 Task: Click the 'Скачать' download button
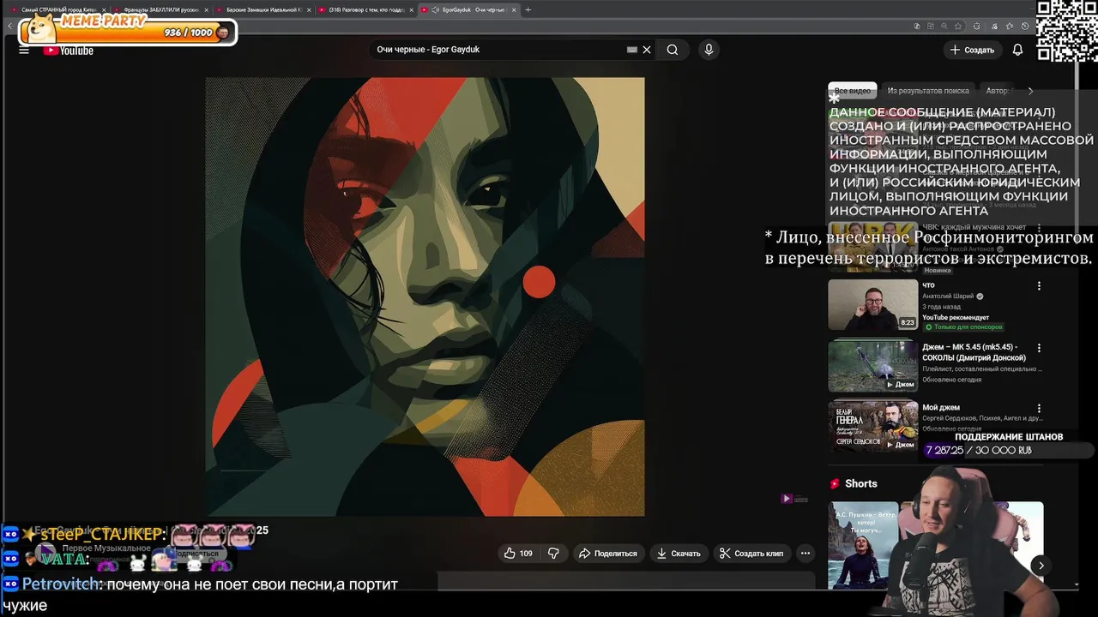click(x=679, y=554)
